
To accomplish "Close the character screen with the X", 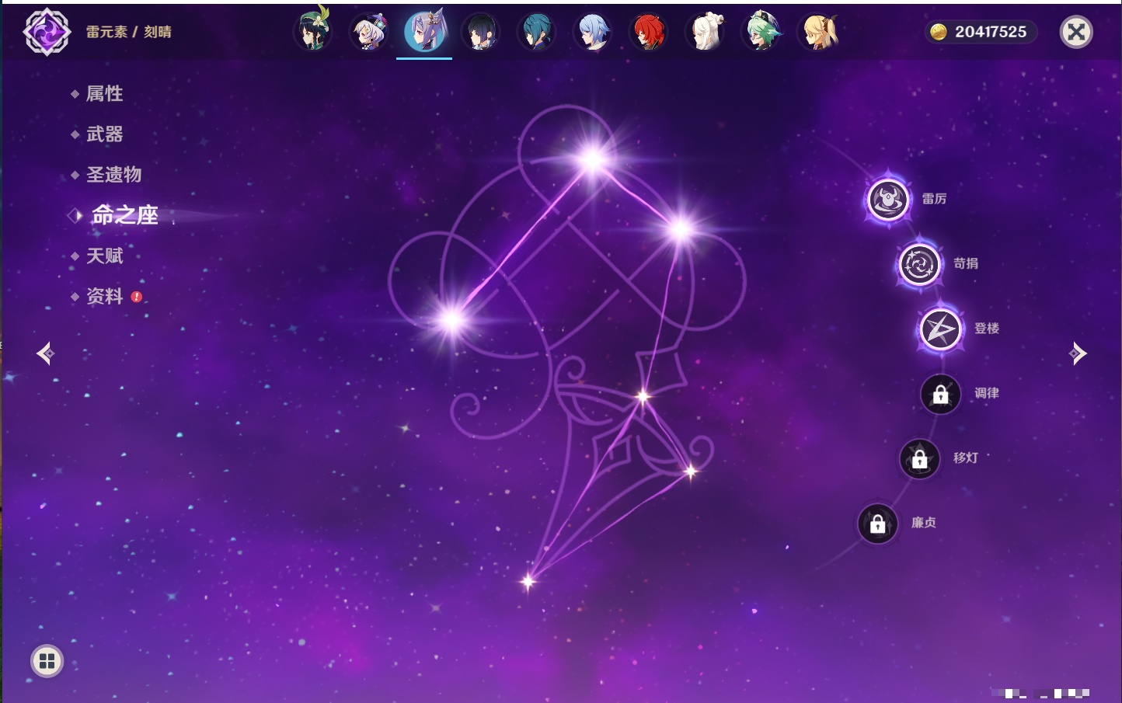I will [x=1076, y=32].
